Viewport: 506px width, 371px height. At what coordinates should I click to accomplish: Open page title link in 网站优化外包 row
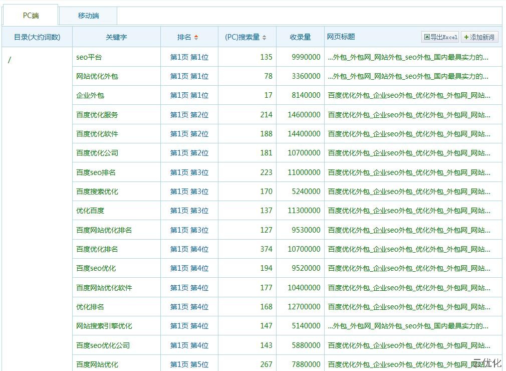click(408, 76)
